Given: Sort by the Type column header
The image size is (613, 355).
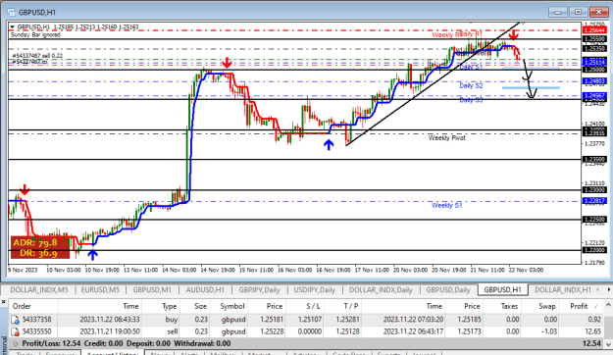Looking at the screenshot, I should [x=161, y=306].
